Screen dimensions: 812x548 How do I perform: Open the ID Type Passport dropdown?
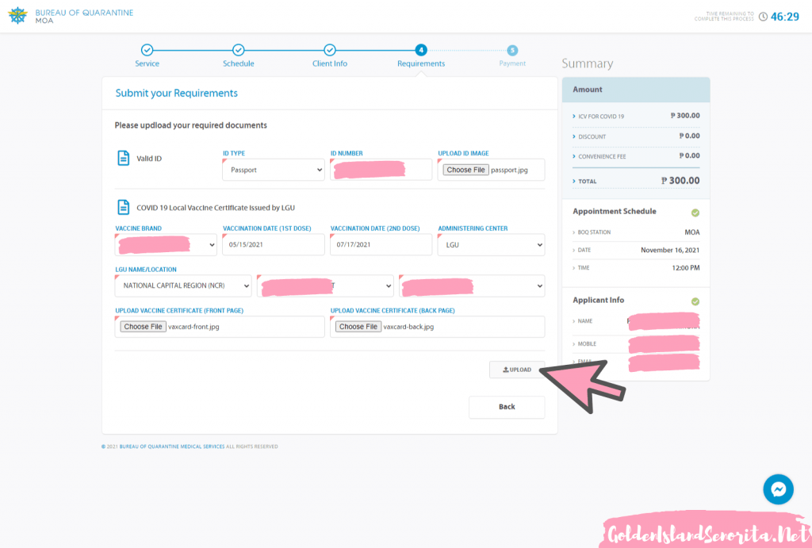tap(274, 170)
